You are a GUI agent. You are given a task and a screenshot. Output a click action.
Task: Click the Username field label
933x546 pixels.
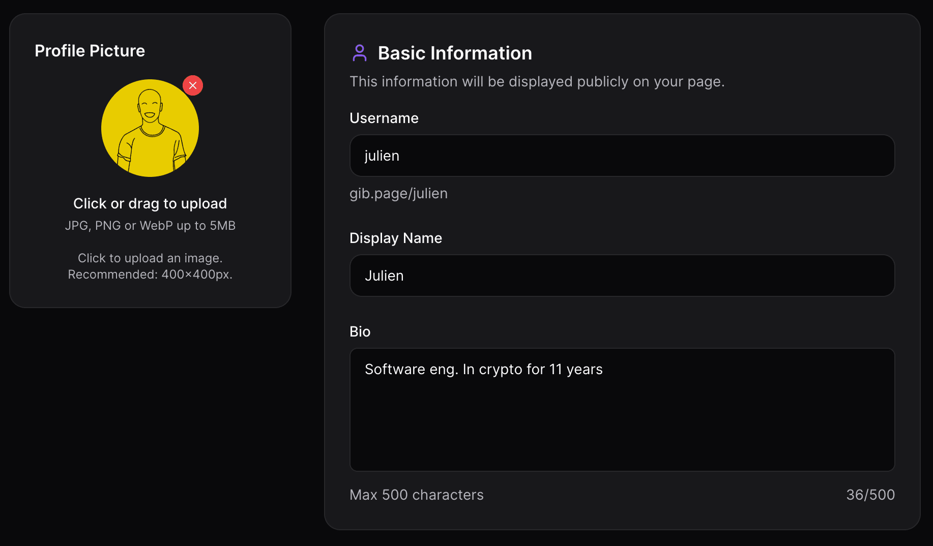click(x=384, y=118)
